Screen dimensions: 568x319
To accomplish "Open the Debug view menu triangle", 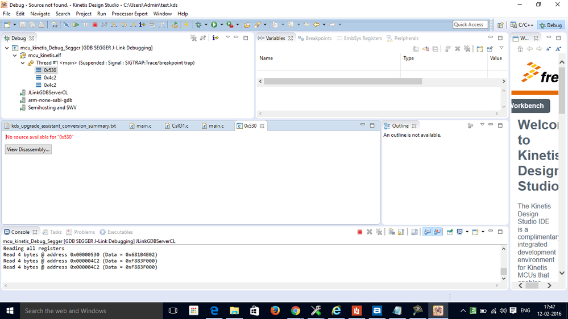I will point(228,37).
